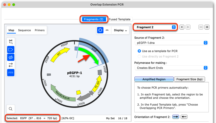
Task: Click the small gray box near 3000
Action: pos(49,75)
